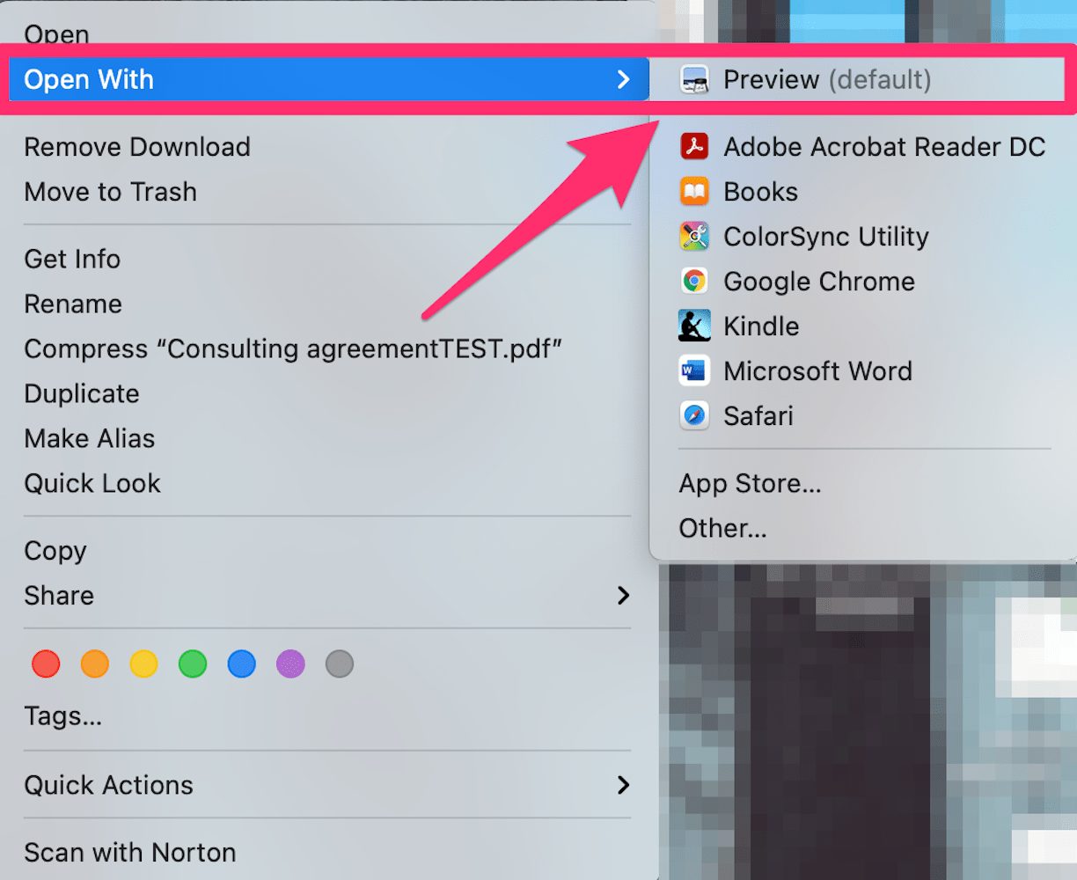Click the ColorSync Utility icon
This screenshot has width=1077, height=880.
pos(695,237)
